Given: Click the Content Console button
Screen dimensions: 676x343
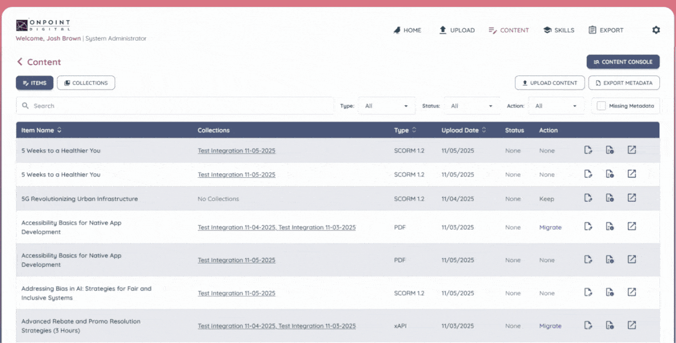Looking at the screenshot, I should point(623,62).
